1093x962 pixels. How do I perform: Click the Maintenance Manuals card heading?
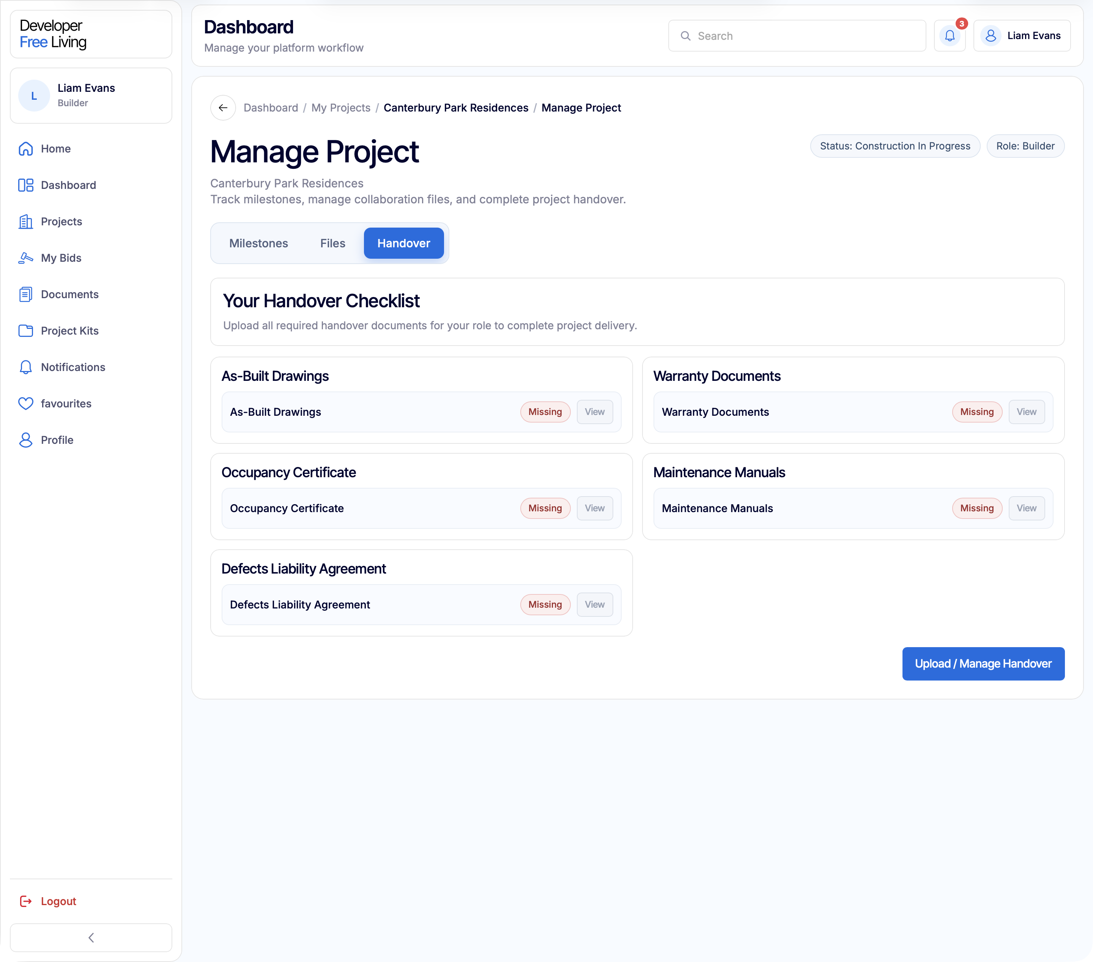pos(719,472)
